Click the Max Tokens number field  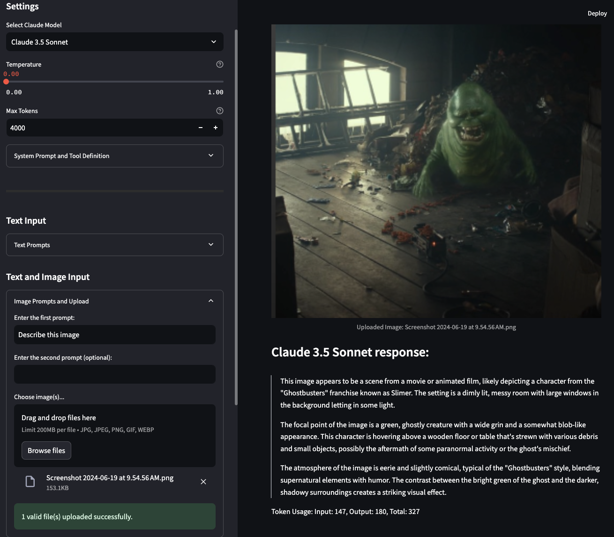[100, 128]
